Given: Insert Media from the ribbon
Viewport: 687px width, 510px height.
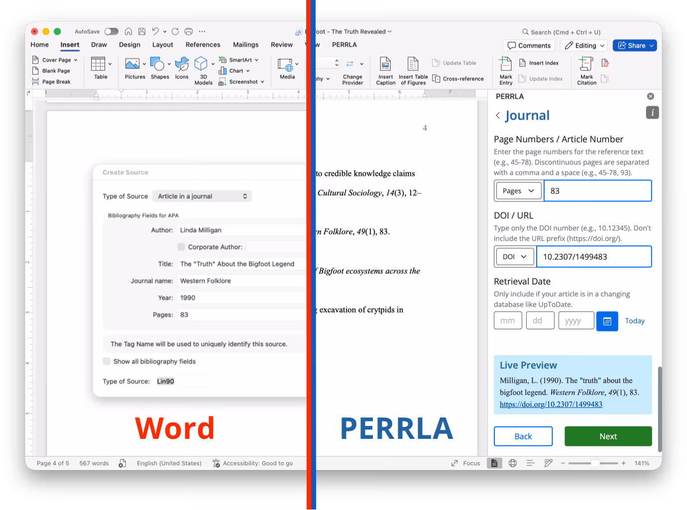Looking at the screenshot, I should click(287, 68).
